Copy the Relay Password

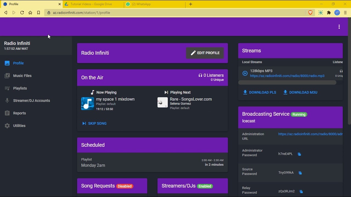[x=301, y=192]
